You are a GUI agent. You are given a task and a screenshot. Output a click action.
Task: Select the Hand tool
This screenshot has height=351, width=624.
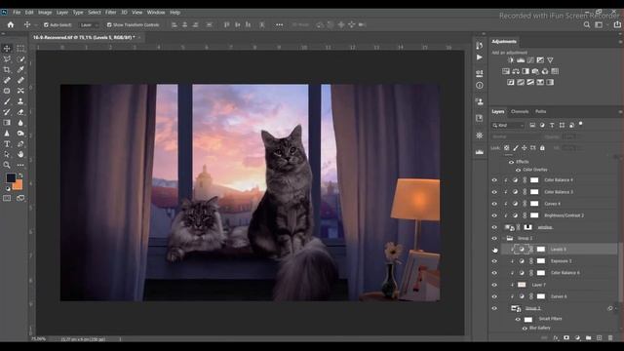tap(20, 154)
